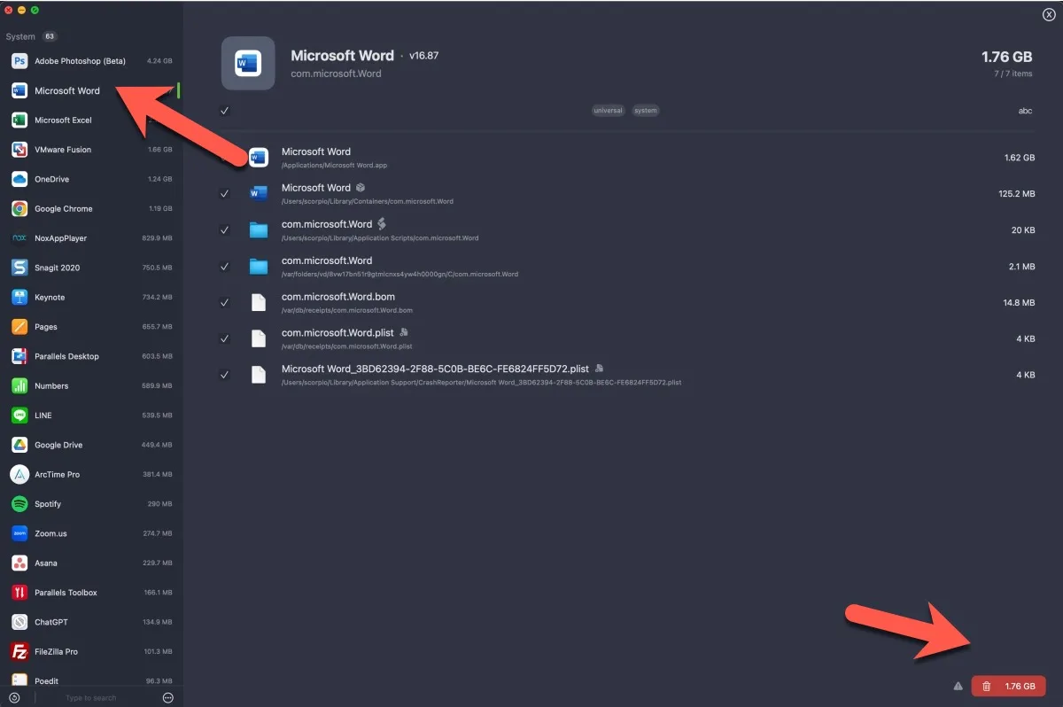Uncheck the Containers Microsoft Word row checkbox
Image resolution: width=1063 pixels, height=707 pixels.
click(x=225, y=193)
